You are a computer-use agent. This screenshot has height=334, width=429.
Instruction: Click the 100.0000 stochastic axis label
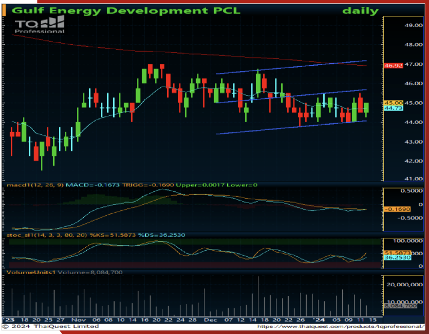tap(408, 241)
